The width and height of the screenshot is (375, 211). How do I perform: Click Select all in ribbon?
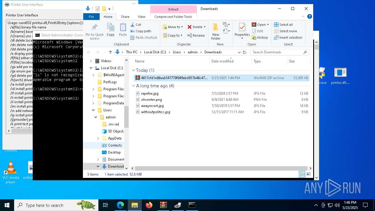283,25
